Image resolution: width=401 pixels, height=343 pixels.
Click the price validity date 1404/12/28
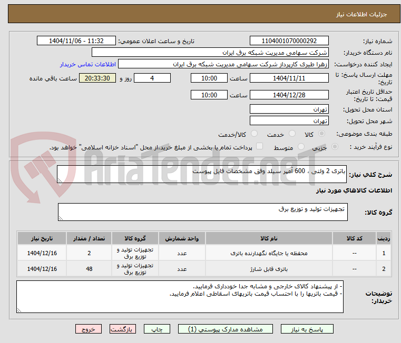(x=289, y=95)
